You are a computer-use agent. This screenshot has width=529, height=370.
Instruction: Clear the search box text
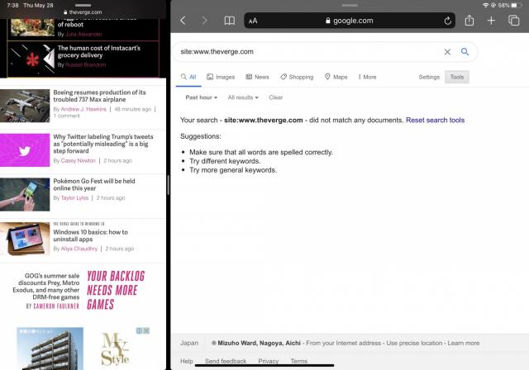(447, 52)
